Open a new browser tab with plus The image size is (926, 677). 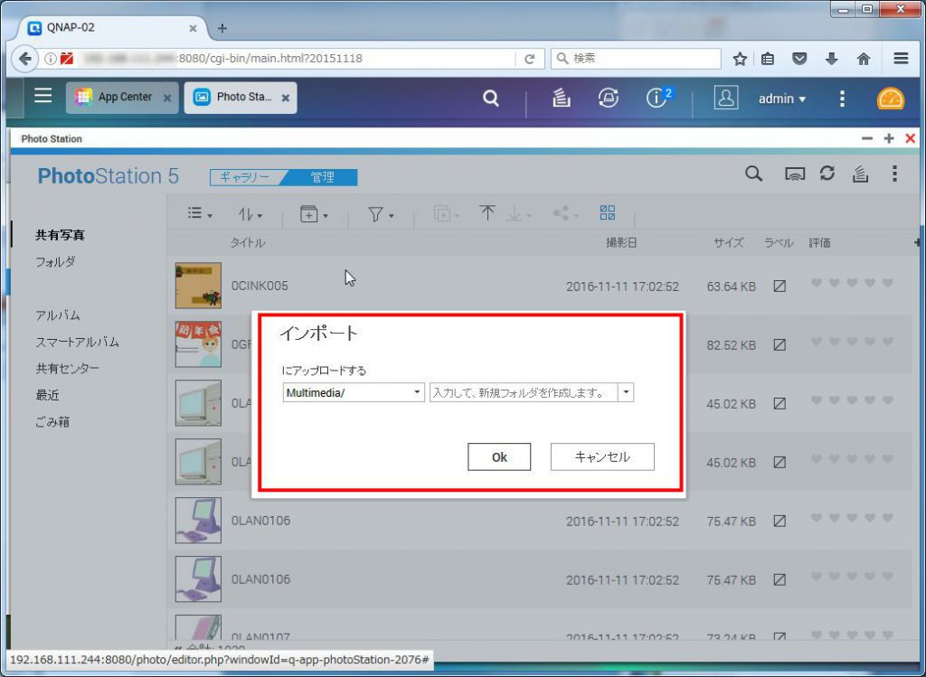point(222,28)
